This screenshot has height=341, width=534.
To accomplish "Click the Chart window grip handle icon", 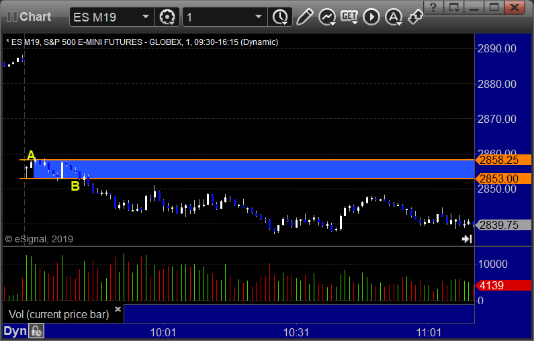I will point(11,17).
